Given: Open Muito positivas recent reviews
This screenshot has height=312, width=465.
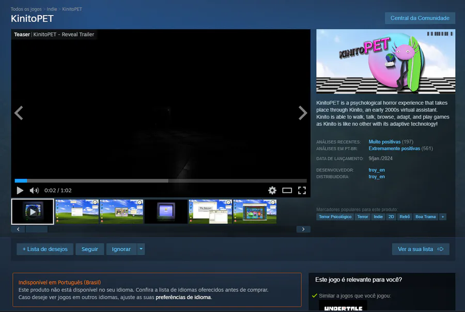Looking at the screenshot, I should pos(384,142).
